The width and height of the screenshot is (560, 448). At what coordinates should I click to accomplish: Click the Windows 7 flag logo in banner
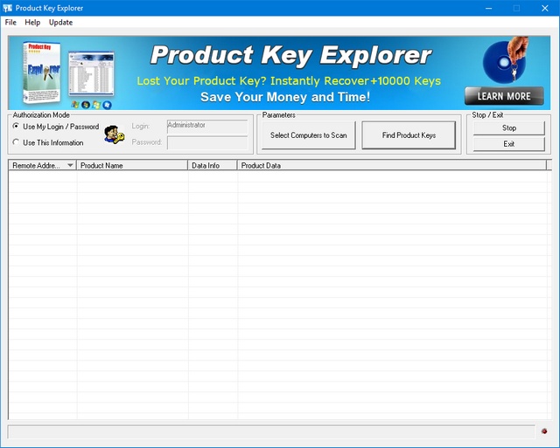[96, 105]
